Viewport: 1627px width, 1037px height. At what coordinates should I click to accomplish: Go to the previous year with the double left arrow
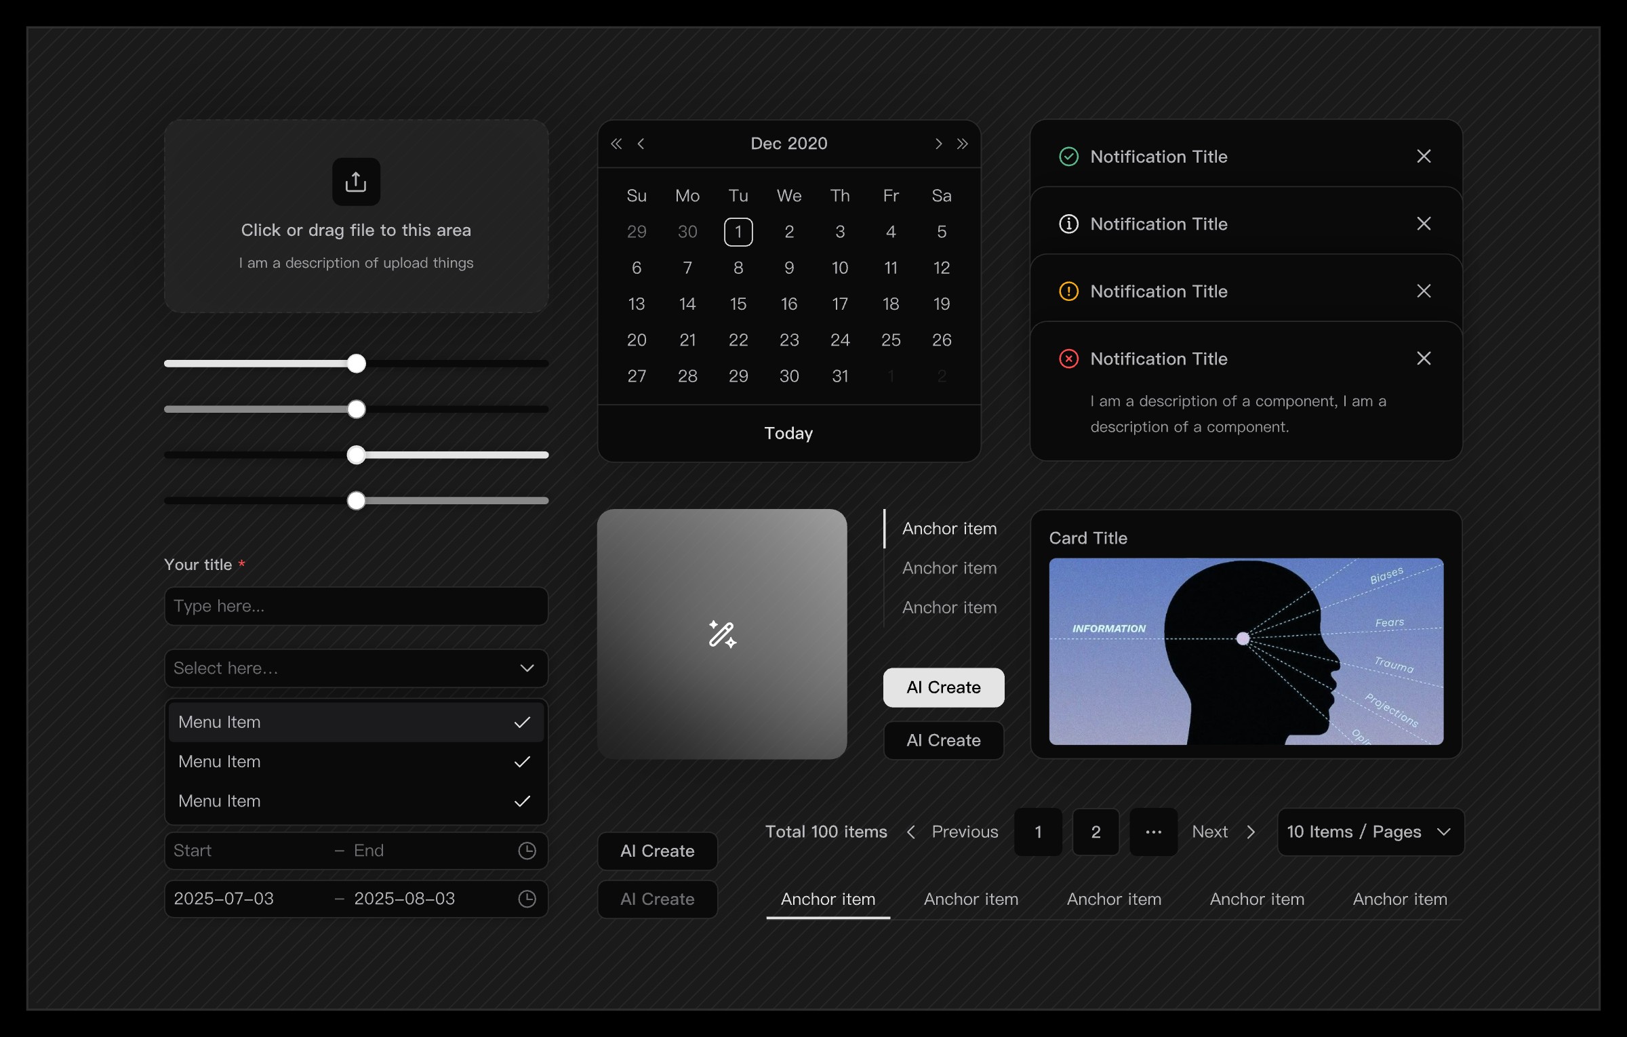click(616, 144)
